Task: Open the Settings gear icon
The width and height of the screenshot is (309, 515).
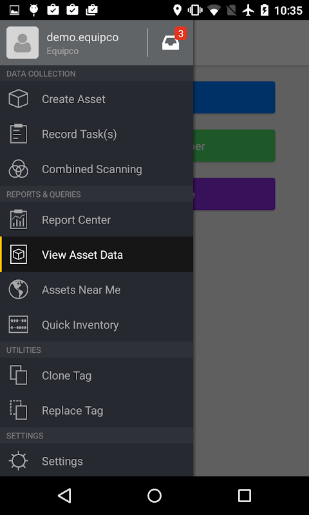Action: click(x=19, y=461)
